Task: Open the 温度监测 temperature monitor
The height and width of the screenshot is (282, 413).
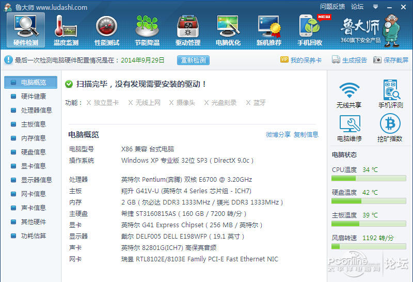Action: [x=66, y=30]
